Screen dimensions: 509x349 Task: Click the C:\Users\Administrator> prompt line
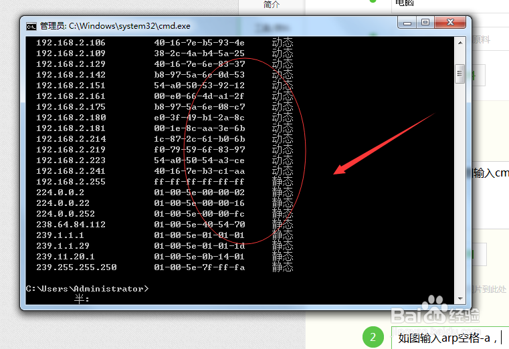[x=87, y=289]
